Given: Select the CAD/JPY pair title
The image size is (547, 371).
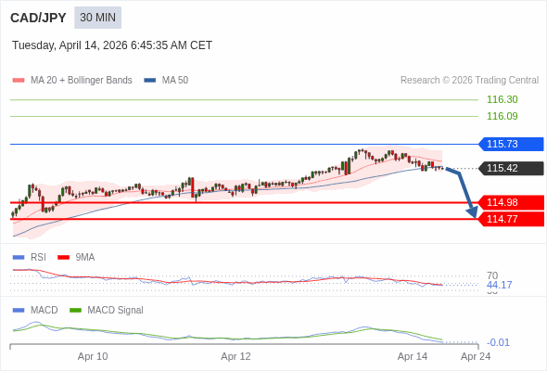Looking at the screenshot, I should (x=38, y=18).
